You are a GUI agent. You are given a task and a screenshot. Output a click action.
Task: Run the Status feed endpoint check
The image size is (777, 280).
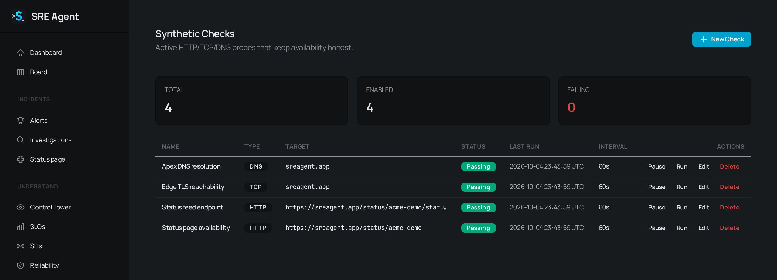[x=682, y=207]
